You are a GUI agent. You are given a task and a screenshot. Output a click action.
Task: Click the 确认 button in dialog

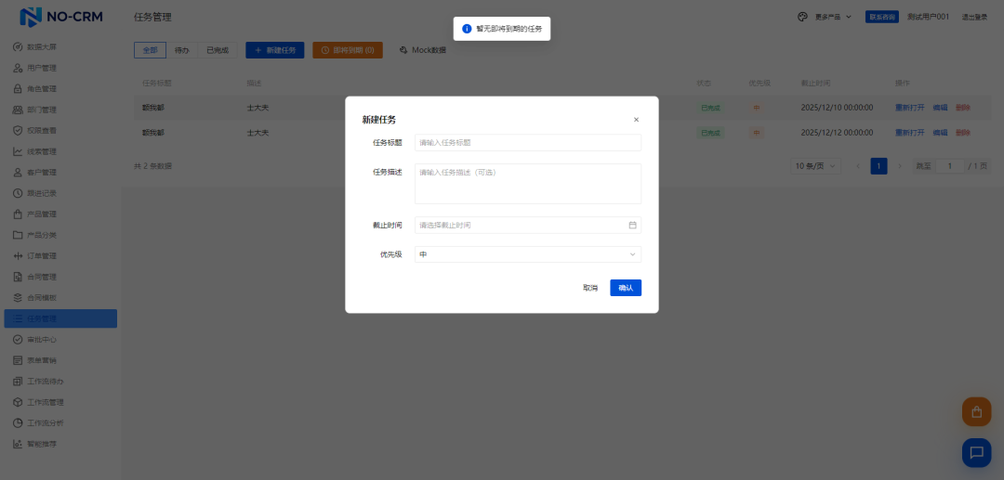626,288
